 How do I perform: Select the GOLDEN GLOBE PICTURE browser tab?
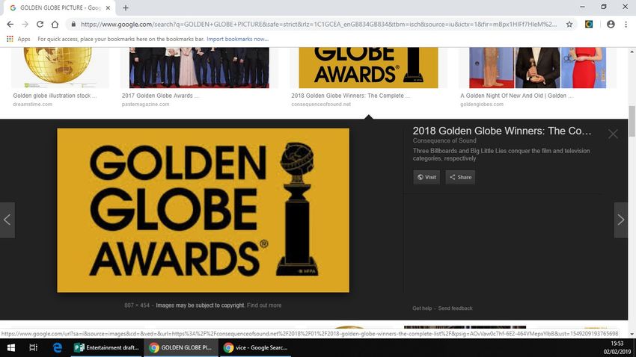[x=60, y=7]
